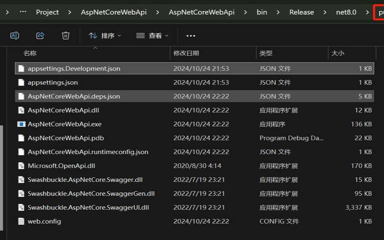Click the Rename icon in toolbar
This screenshot has height=240, width=384.
tap(15, 36)
